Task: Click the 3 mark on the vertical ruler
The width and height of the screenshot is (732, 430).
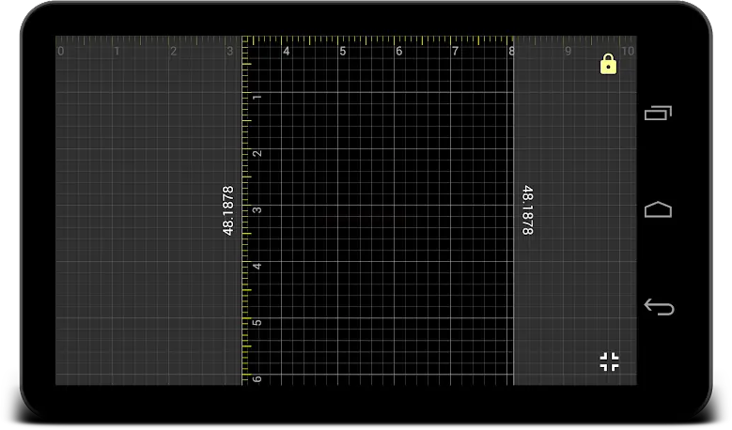Action: click(257, 210)
